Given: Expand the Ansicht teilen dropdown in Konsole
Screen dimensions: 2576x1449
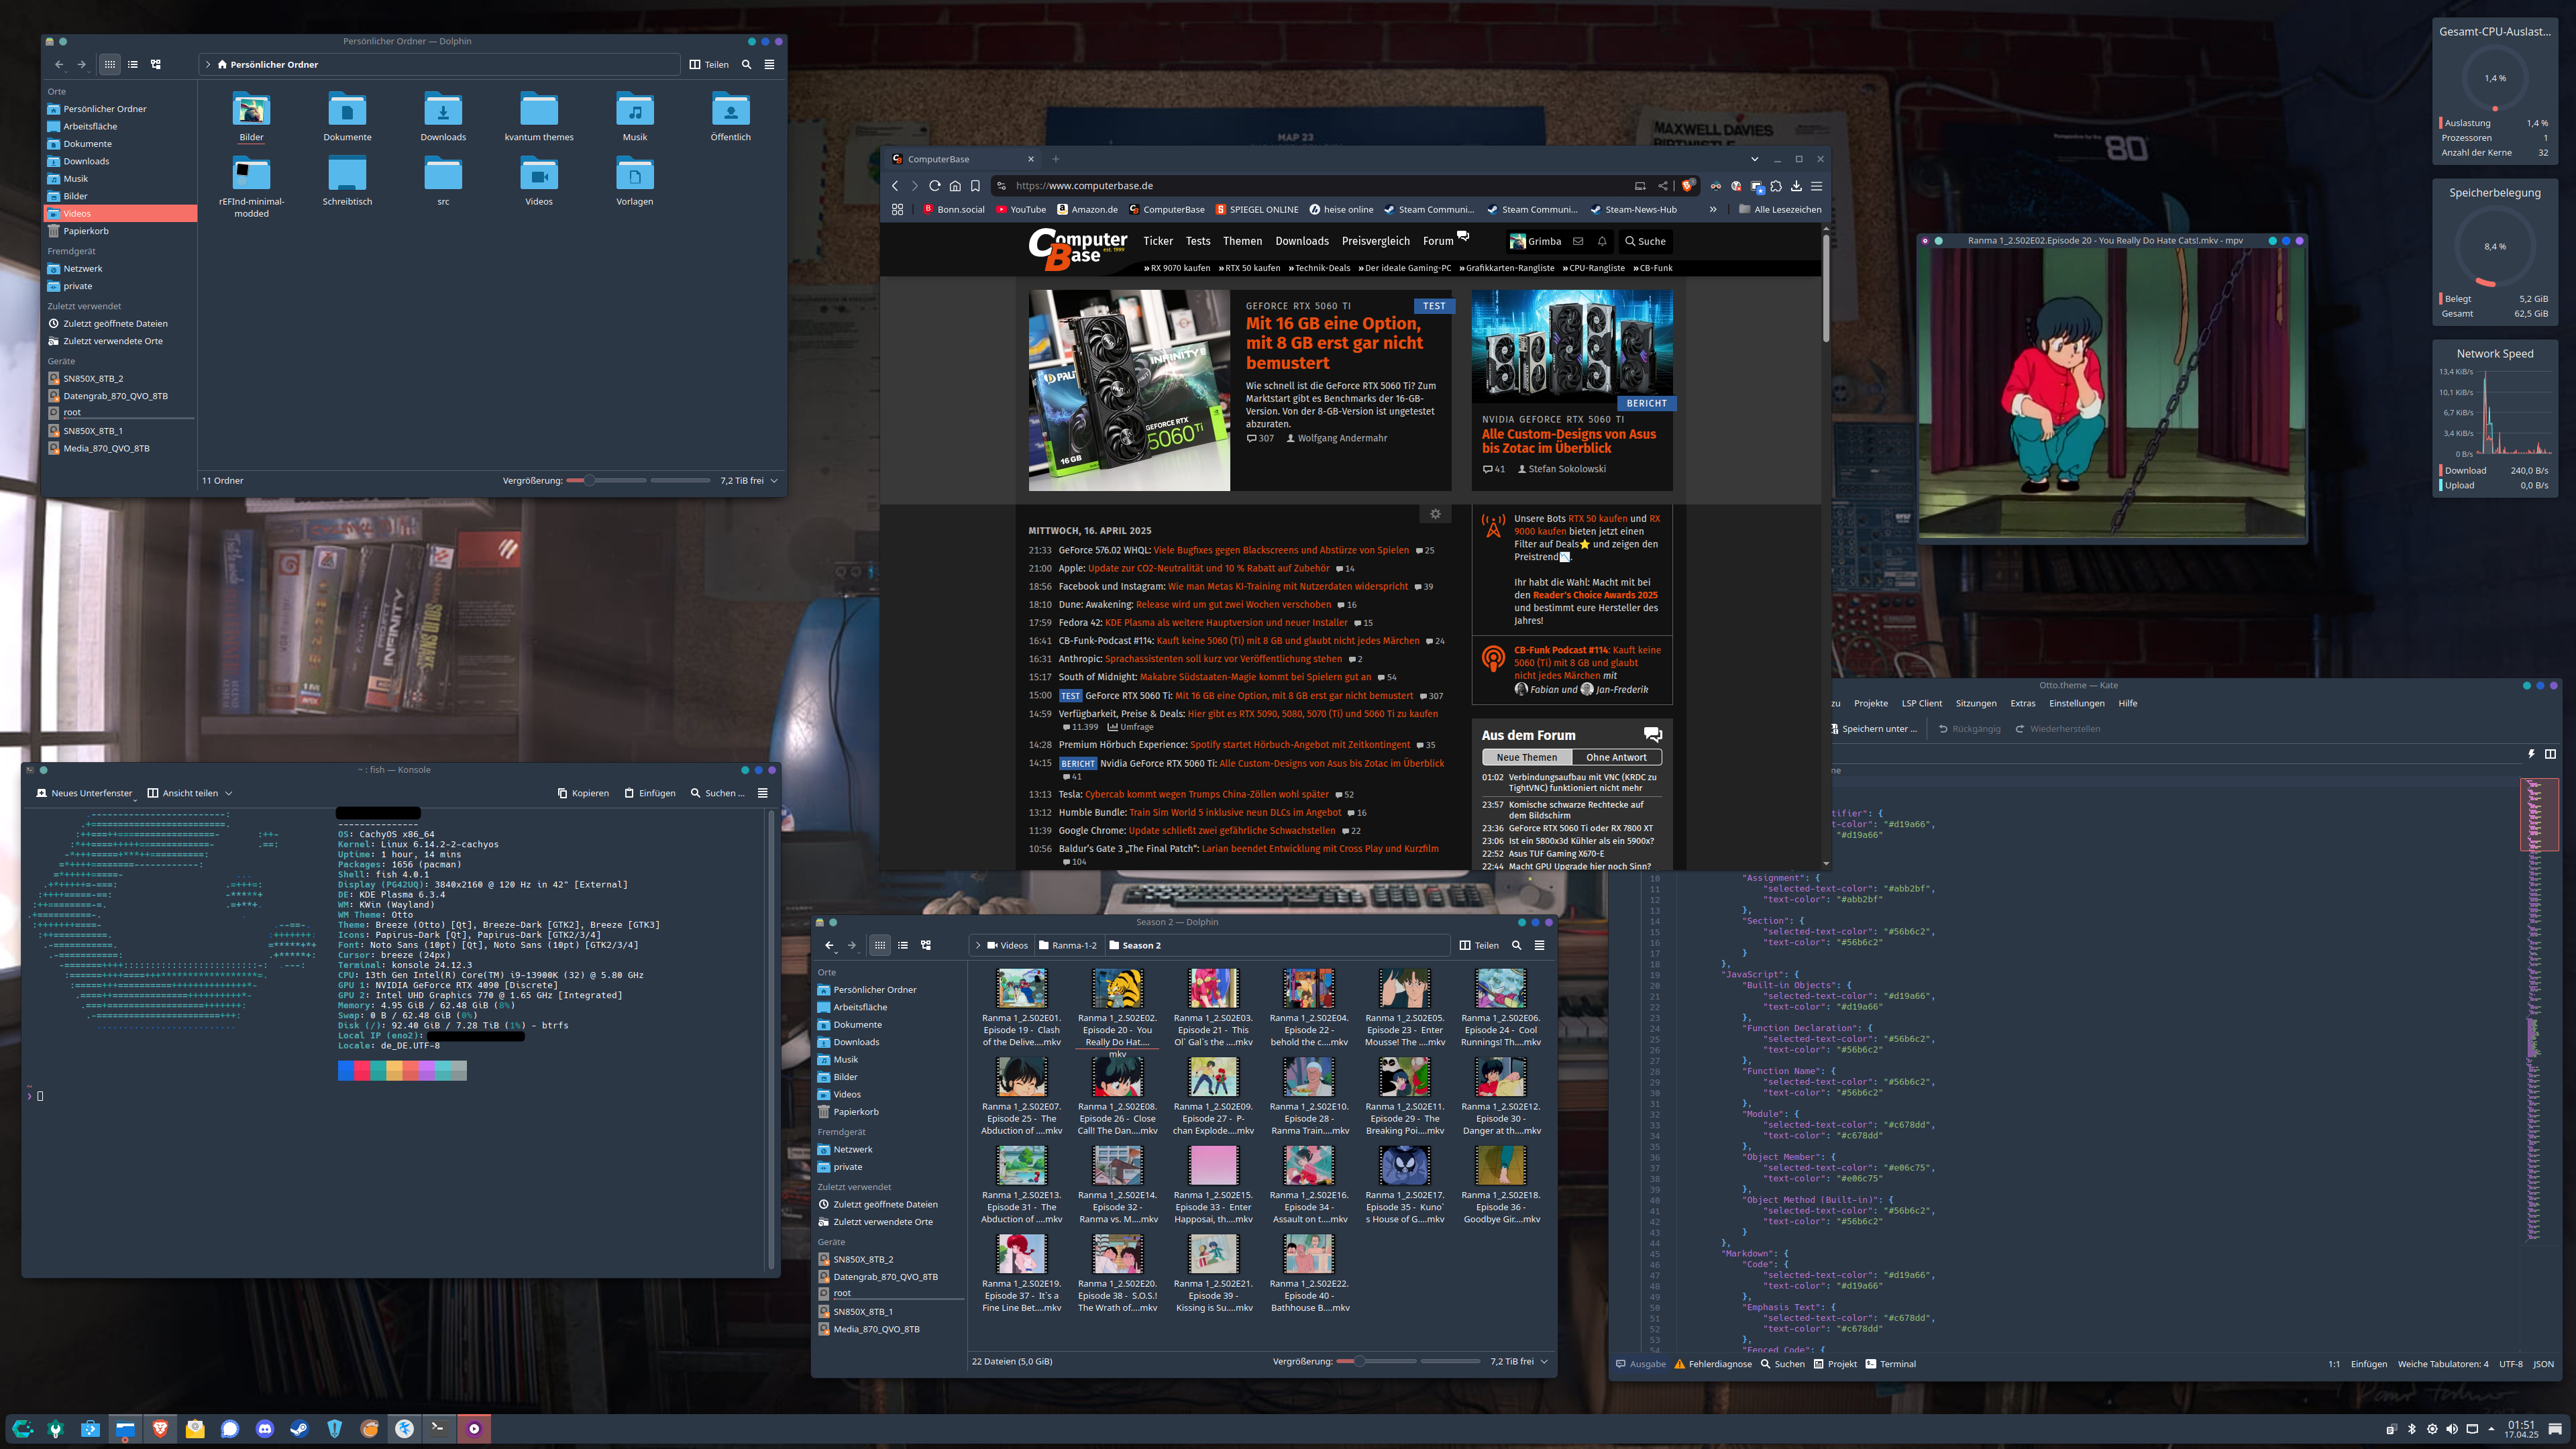Looking at the screenshot, I should pos(229,793).
